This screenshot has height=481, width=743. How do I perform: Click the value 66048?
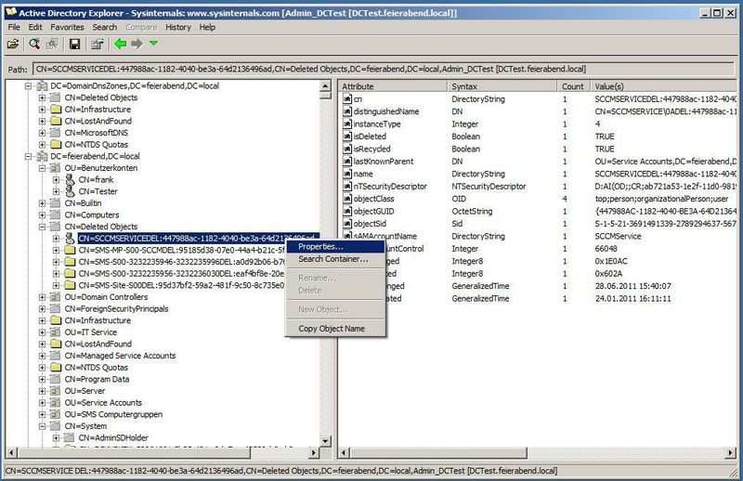click(606, 249)
